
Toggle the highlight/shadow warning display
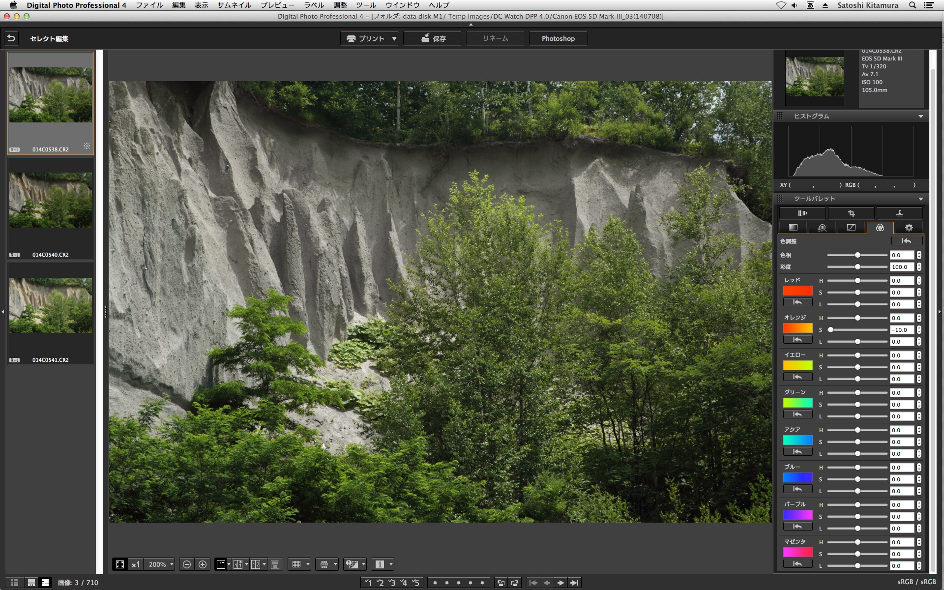pyautogui.click(x=352, y=564)
